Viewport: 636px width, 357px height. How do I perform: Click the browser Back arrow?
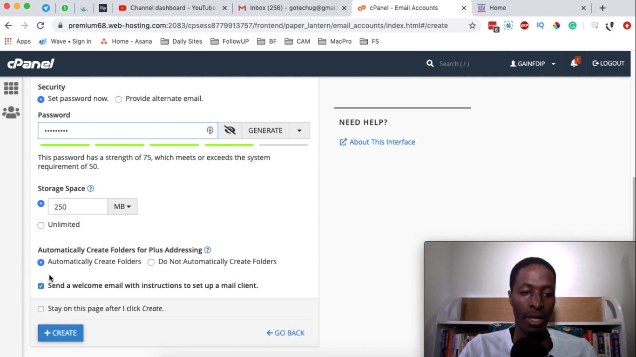pyautogui.click(x=8, y=26)
